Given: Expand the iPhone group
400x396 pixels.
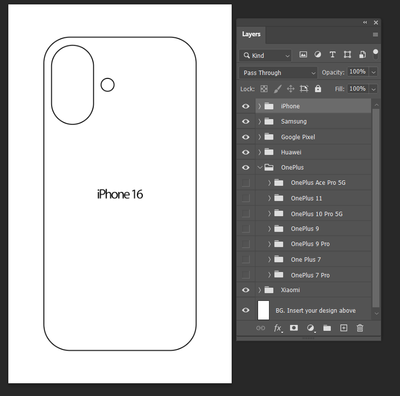Looking at the screenshot, I should (x=259, y=106).
